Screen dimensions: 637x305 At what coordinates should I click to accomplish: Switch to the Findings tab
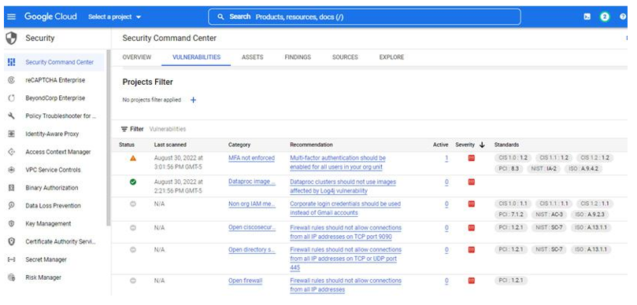(x=298, y=57)
